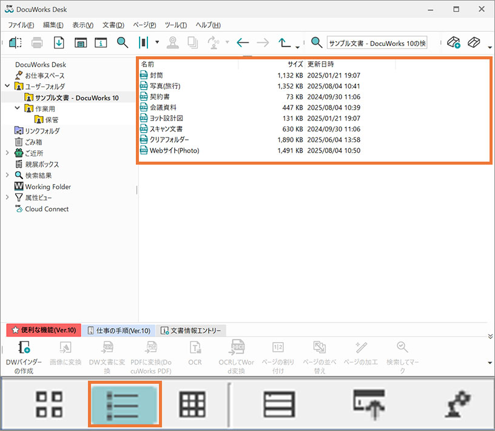Screen dimensions: 495x431
Task: Select サンプル文書 - DocuWorks 10 folder
Action: tap(72, 97)
